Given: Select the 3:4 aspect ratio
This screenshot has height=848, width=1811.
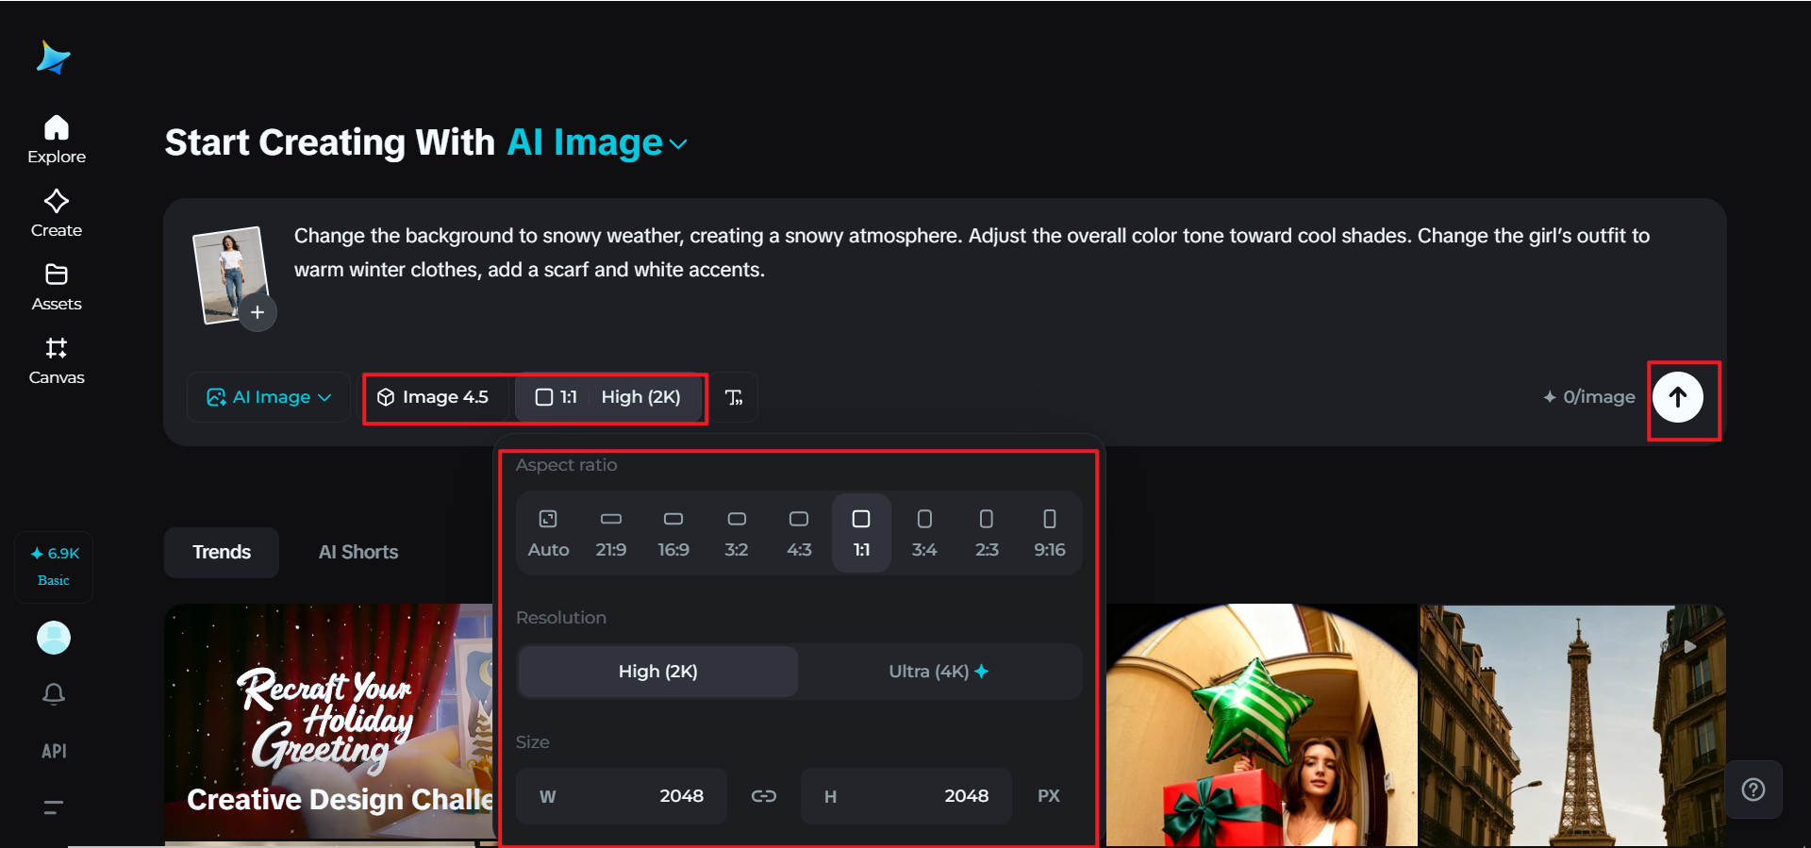Looking at the screenshot, I should (x=924, y=533).
